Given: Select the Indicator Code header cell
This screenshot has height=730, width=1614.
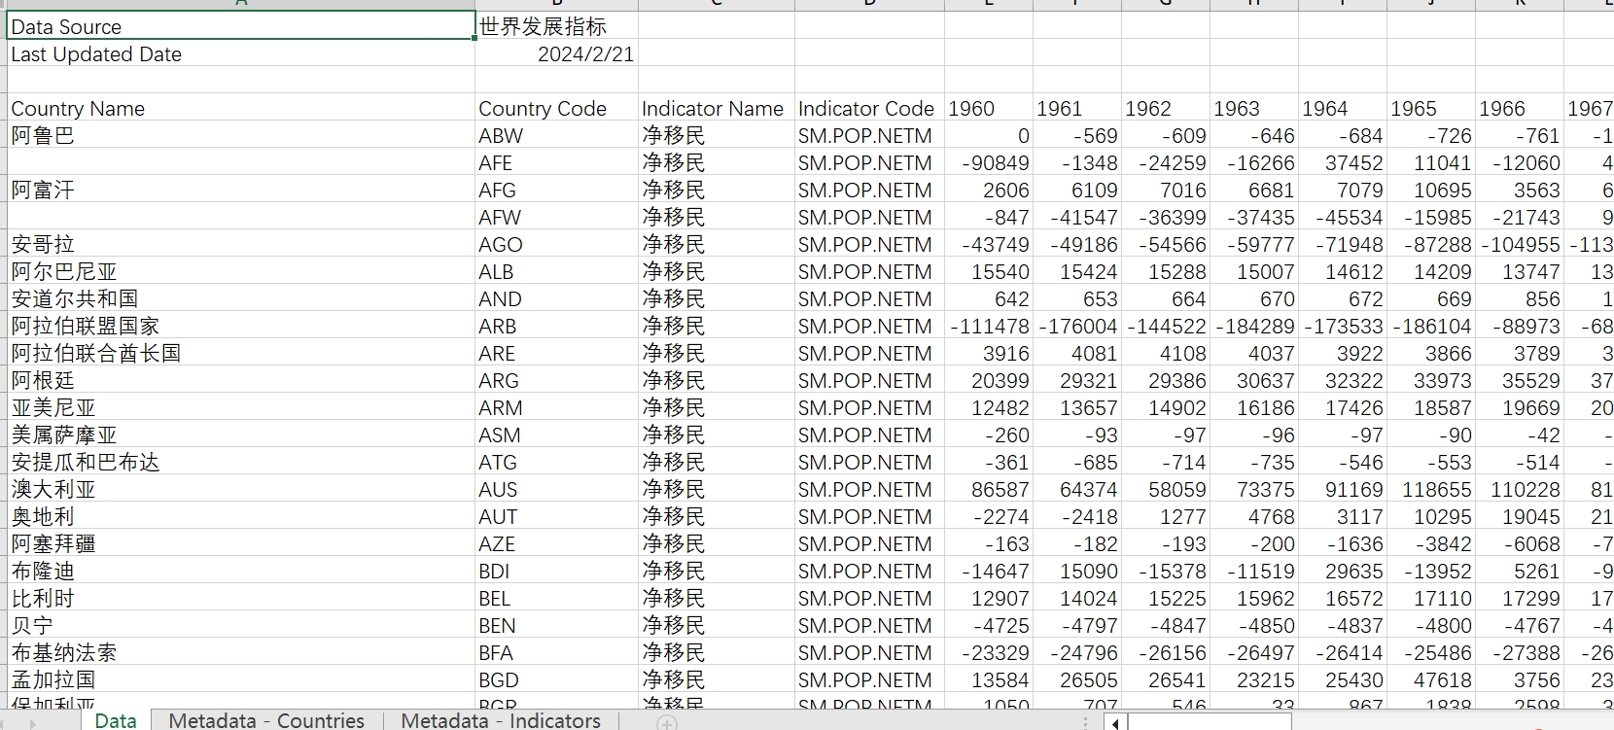Looking at the screenshot, I should pyautogui.click(x=869, y=108).
